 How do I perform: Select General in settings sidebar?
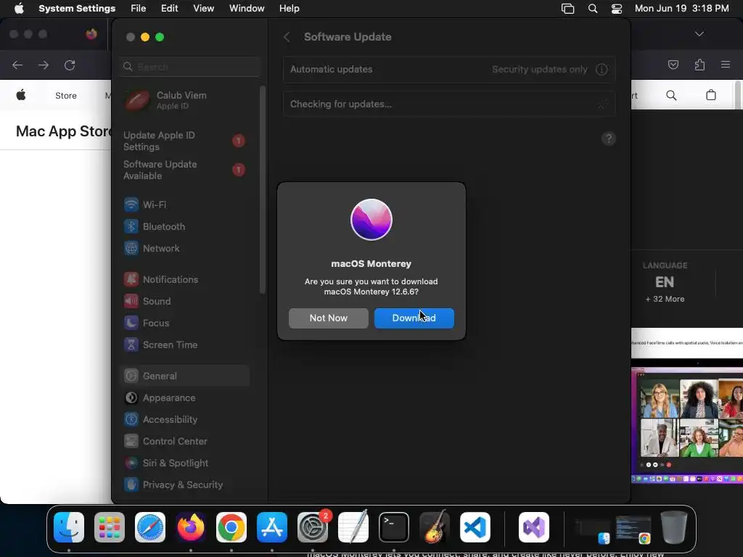point(185,376)
